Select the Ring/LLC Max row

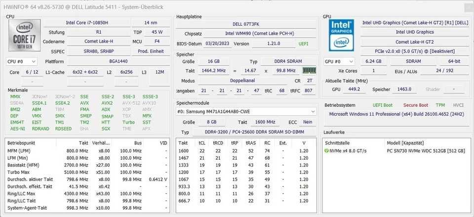[88, 194]
